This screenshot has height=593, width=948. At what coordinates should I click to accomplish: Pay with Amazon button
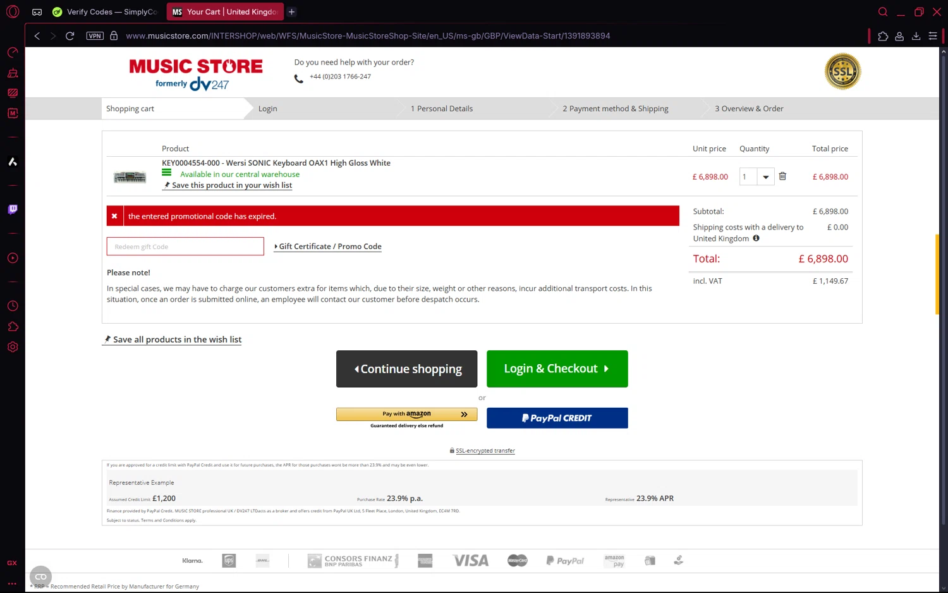[x=407, y=414]
